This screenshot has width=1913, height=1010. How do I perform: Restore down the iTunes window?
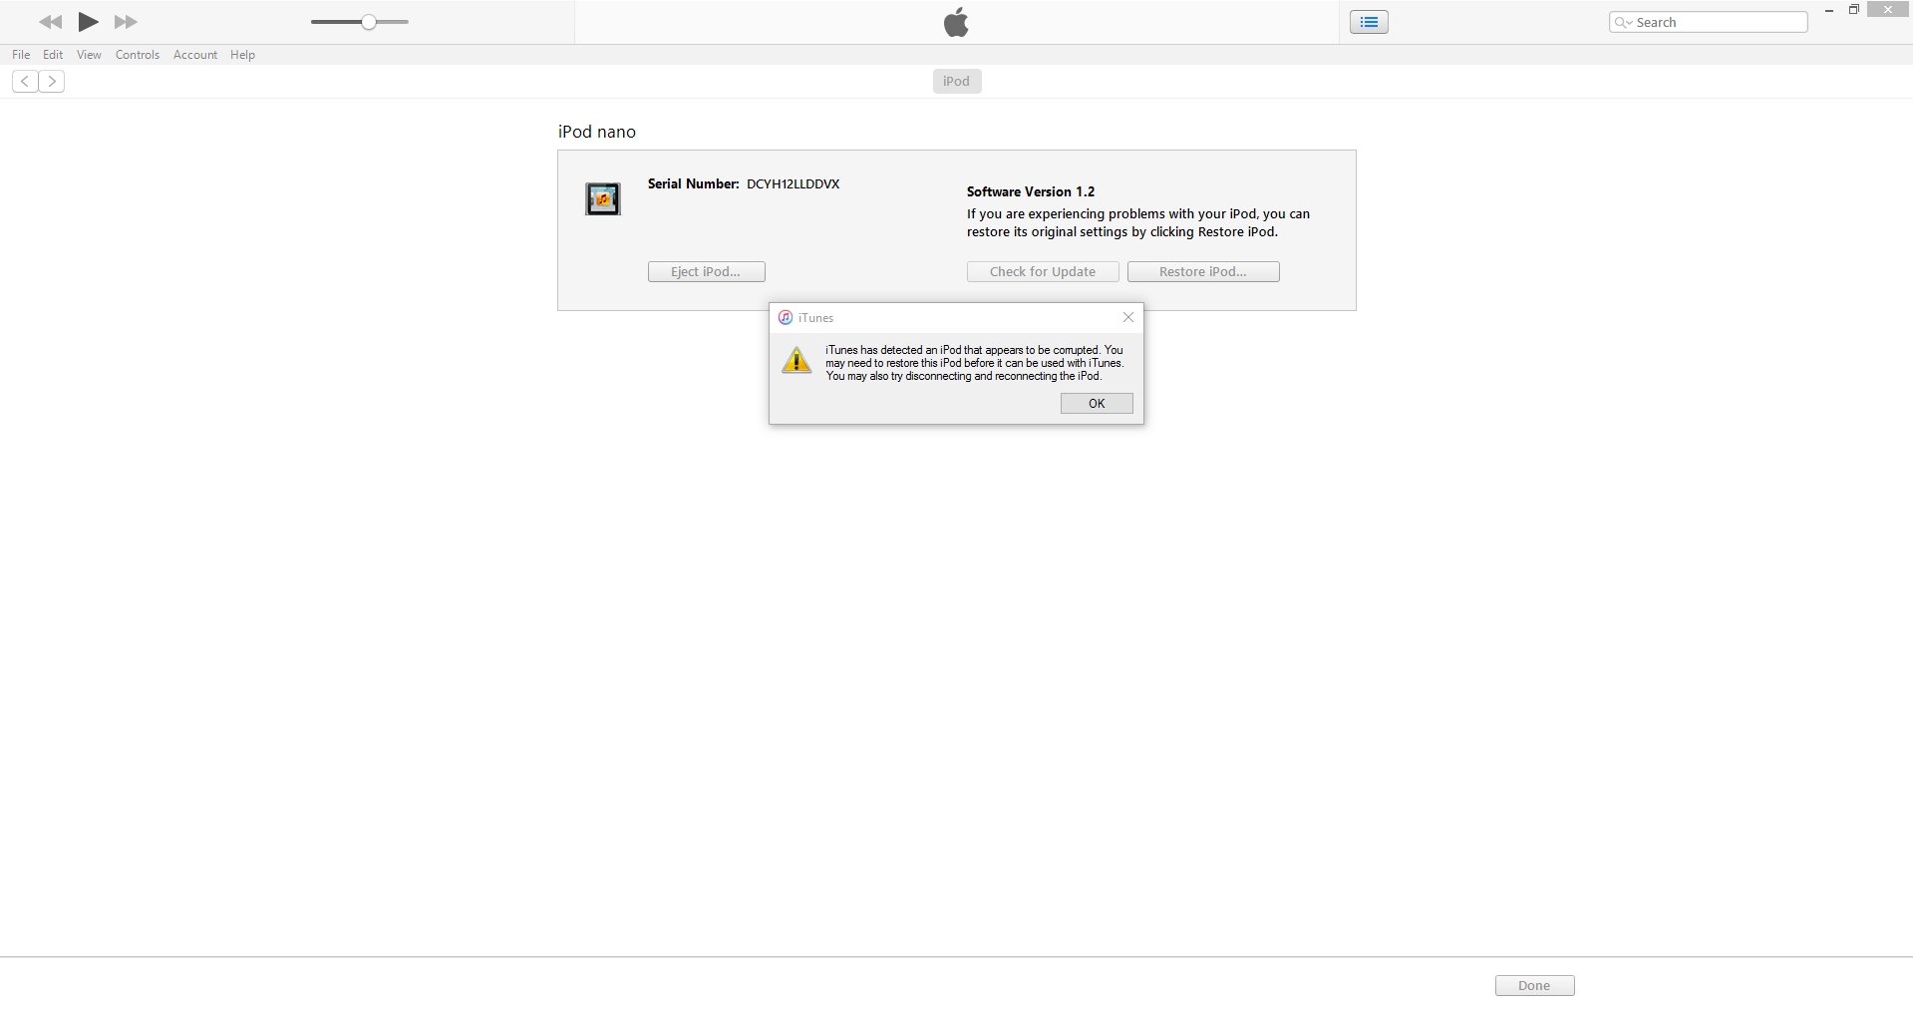coord(1854,10)
